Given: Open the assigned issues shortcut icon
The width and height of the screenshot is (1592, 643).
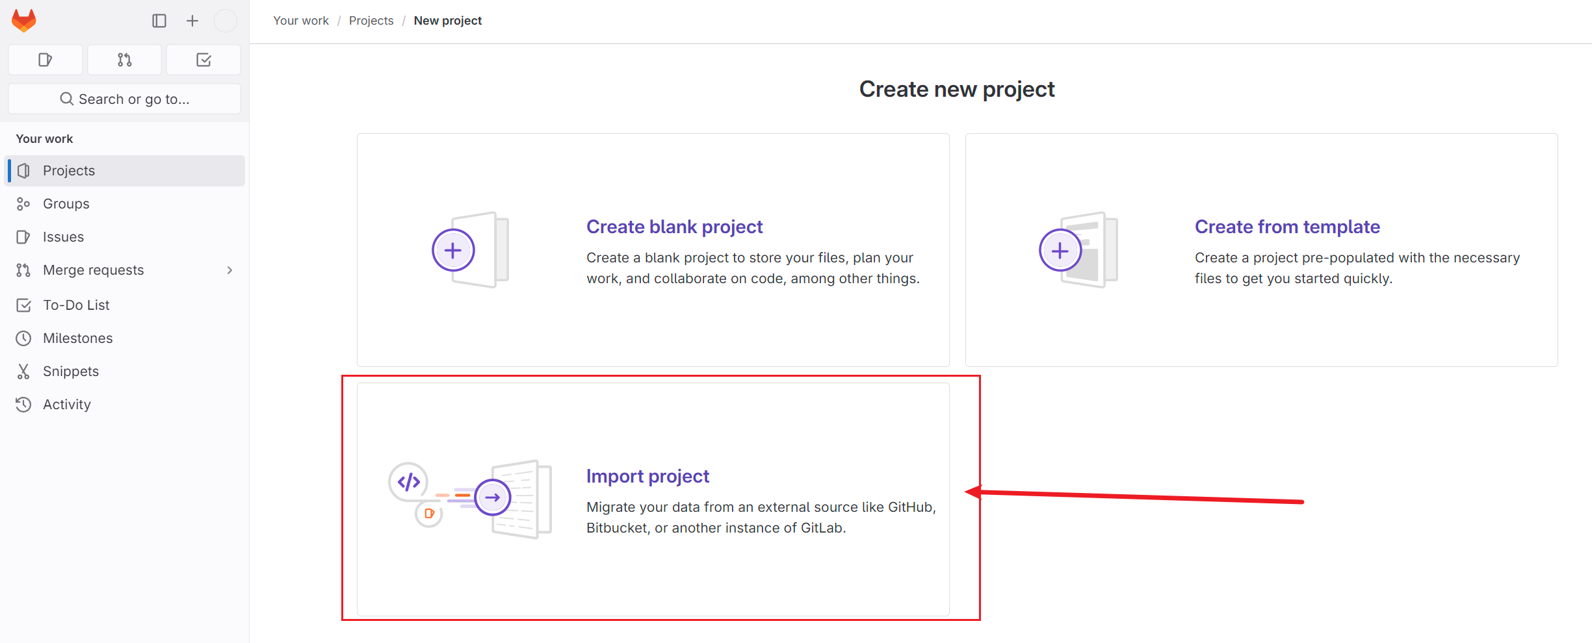Looking at the screenshot, I should pos(46,60).
